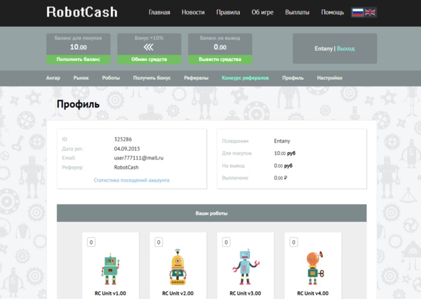The height and width of the screenshot is (299, 421).
Task: Select the Профиль tab
Action: pos(293,78)
